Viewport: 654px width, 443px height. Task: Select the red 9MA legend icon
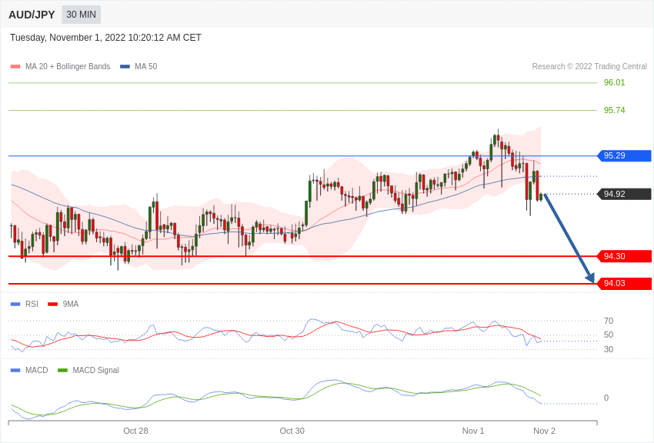(x=52, y=304)
